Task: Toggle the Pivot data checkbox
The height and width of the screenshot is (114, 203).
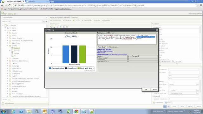Action: [x=109, y=47]
